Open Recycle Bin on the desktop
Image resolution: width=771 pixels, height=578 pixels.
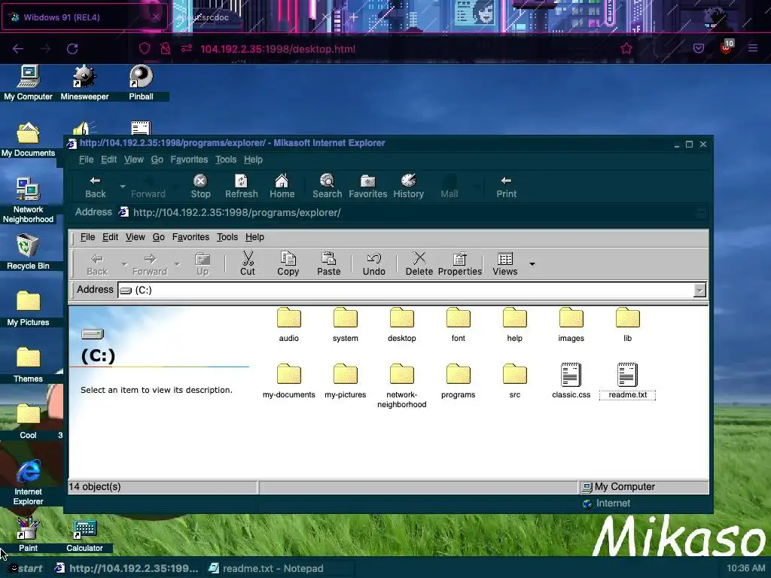pos(28,252)
